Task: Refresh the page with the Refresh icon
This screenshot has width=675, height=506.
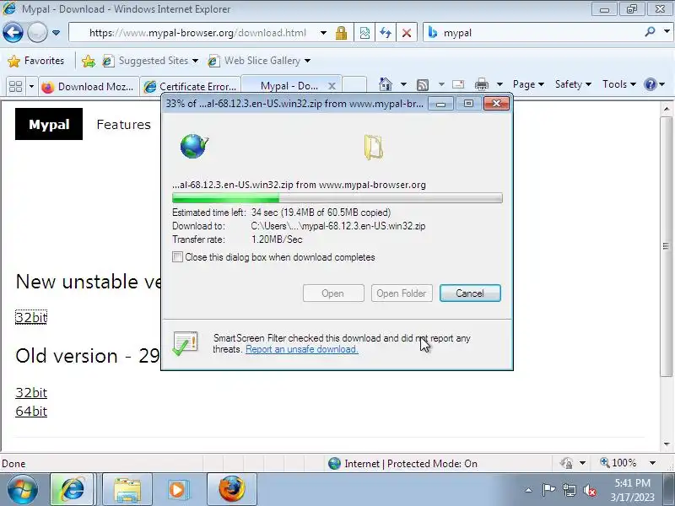Action: click(386, 33)
